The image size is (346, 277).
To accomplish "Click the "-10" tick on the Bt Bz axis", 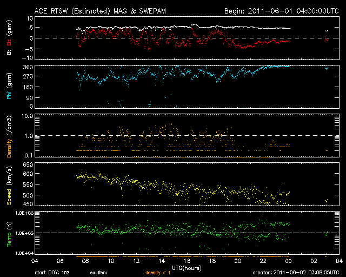I will pos(28,58).
